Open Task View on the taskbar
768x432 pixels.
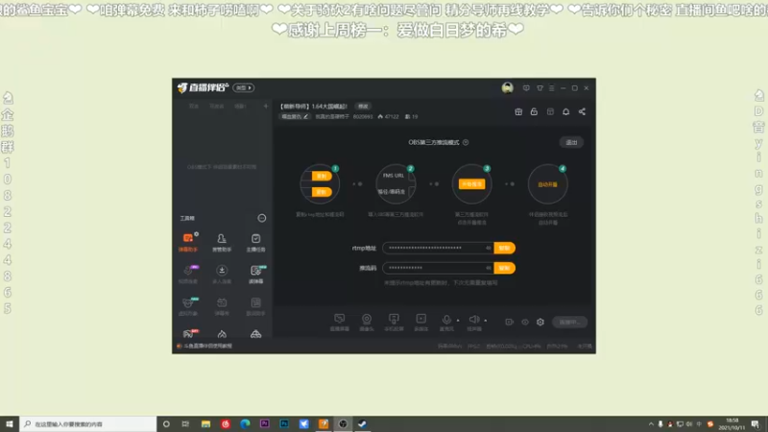tap(185, 423)
